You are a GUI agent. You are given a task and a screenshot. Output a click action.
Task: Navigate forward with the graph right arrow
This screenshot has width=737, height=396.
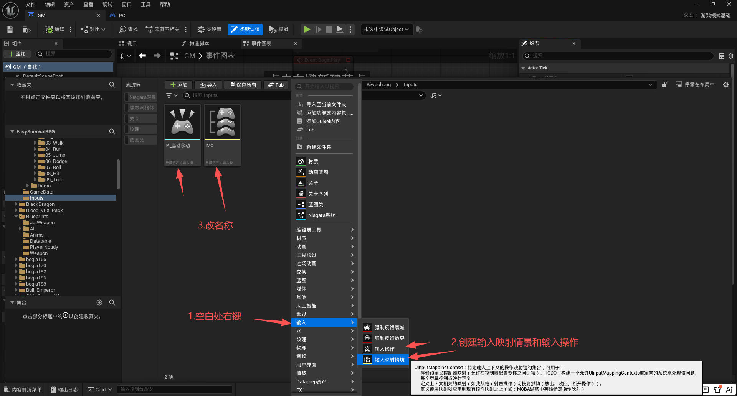pos(157,56)
